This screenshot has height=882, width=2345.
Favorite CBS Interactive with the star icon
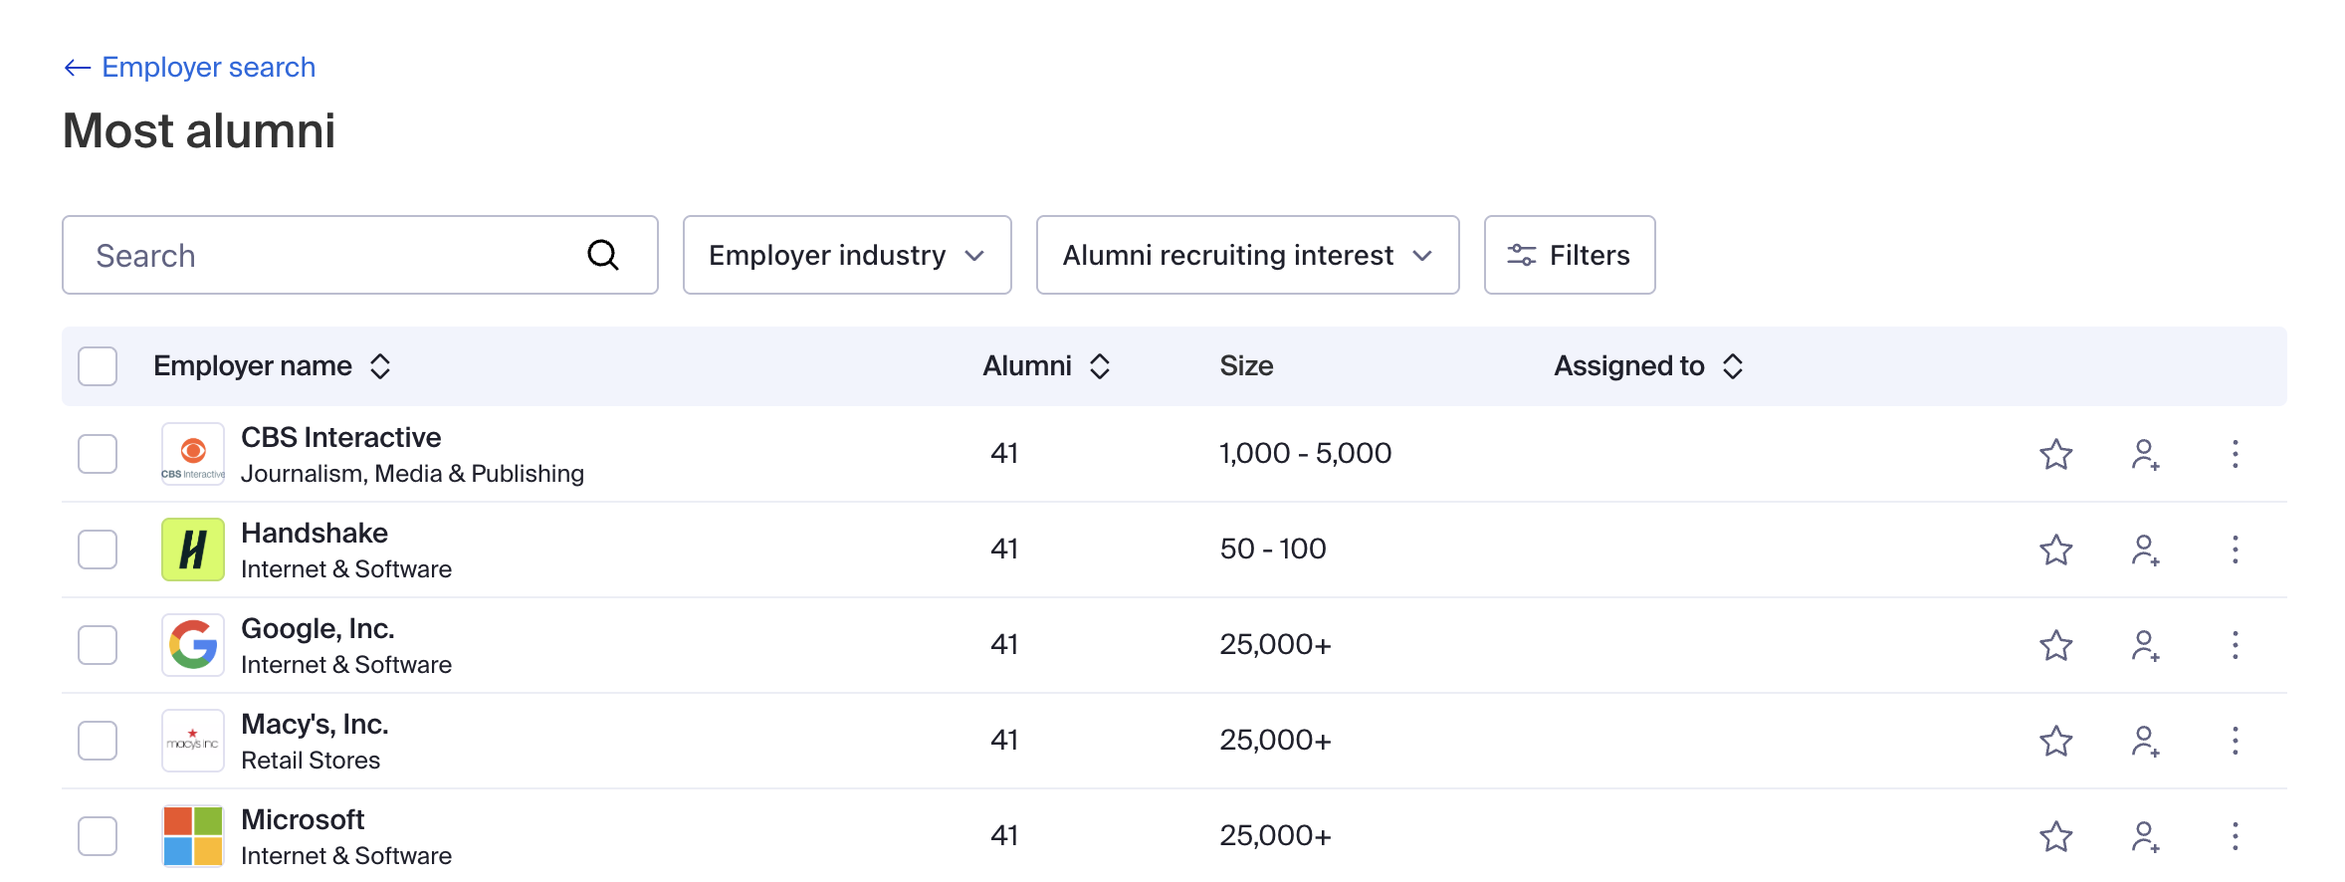(2055, 454)
